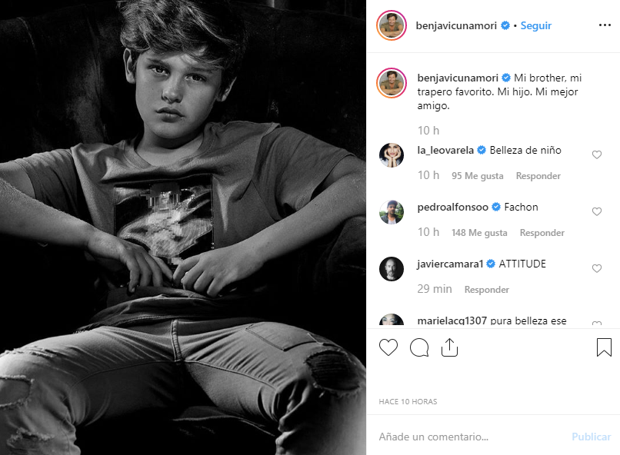Like the post with the heart icon
Screen dimensions: 620x455
(388, 348)
